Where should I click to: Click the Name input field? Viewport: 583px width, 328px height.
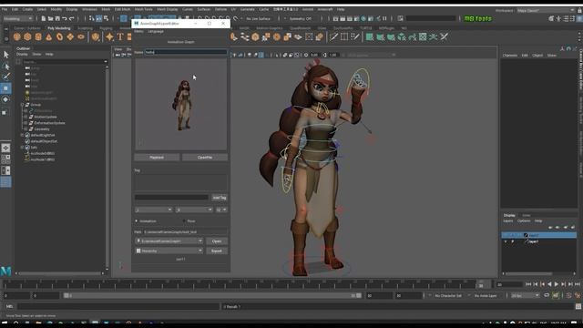click(x=186, y=52)
